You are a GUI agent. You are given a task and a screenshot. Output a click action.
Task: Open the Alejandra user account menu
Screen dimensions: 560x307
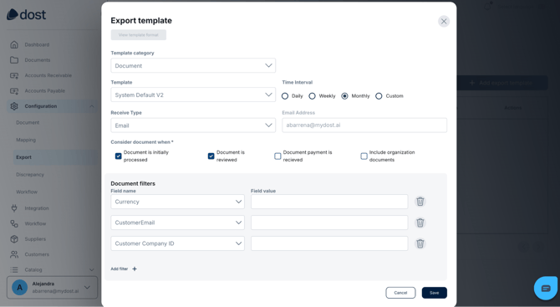pos(52,288)
